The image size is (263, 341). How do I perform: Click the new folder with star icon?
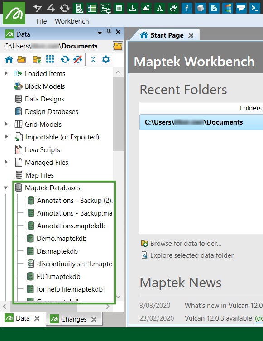click(x=37, y=59)
